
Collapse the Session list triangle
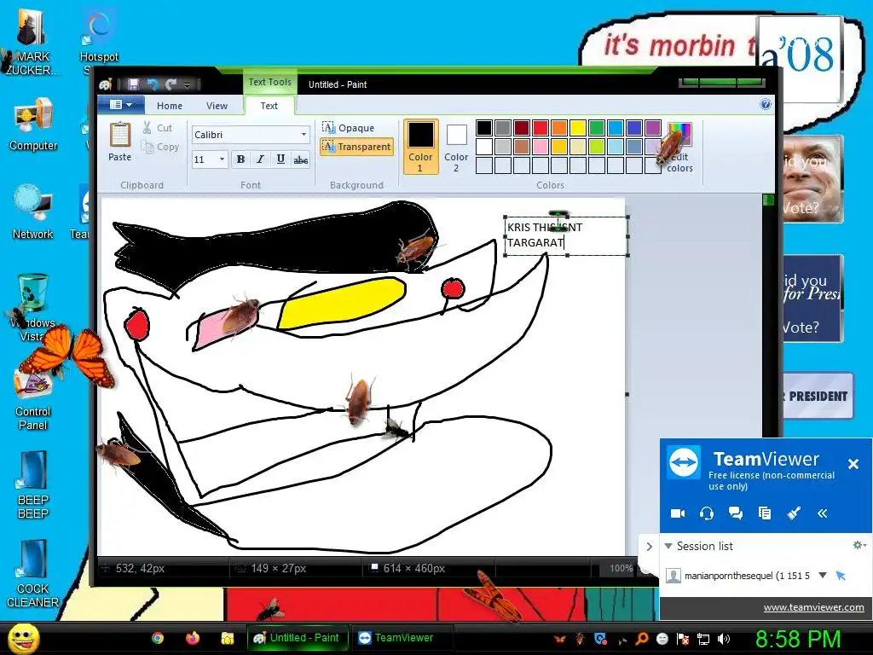point(668,546)
